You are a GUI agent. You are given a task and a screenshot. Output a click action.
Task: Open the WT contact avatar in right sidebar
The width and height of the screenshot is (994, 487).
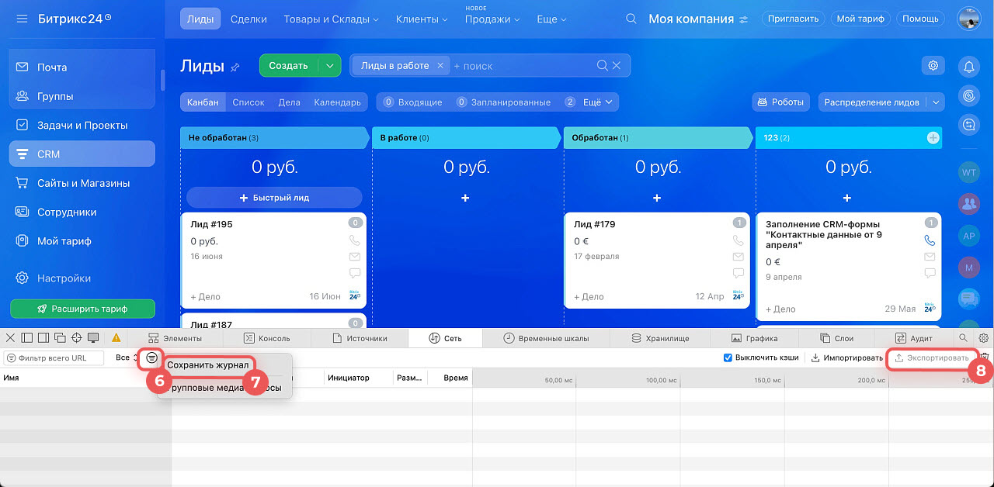pyautogui.click(x=968, y=172)
